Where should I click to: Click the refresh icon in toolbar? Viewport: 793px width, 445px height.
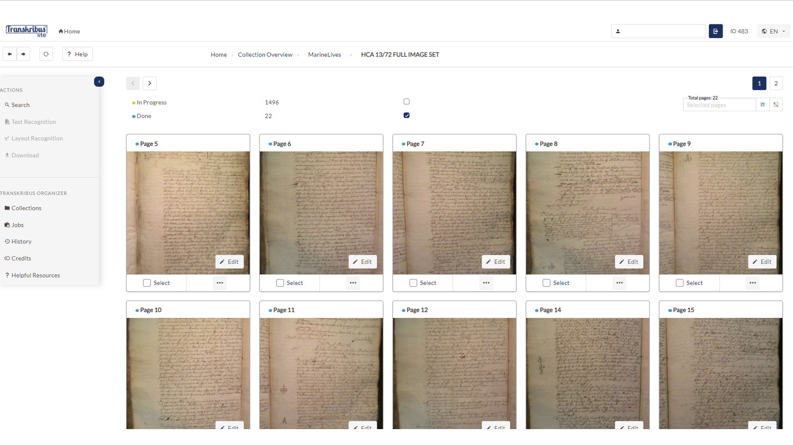click(x=46, y=54)
